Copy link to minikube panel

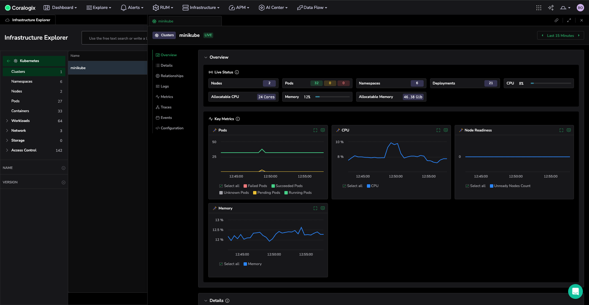tap(556, 20)
